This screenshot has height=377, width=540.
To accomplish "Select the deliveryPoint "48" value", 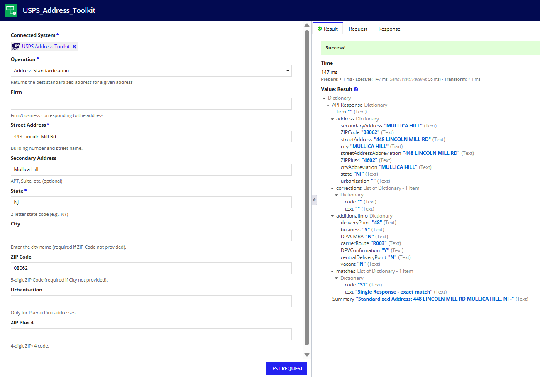I will (x=377, y=223).
